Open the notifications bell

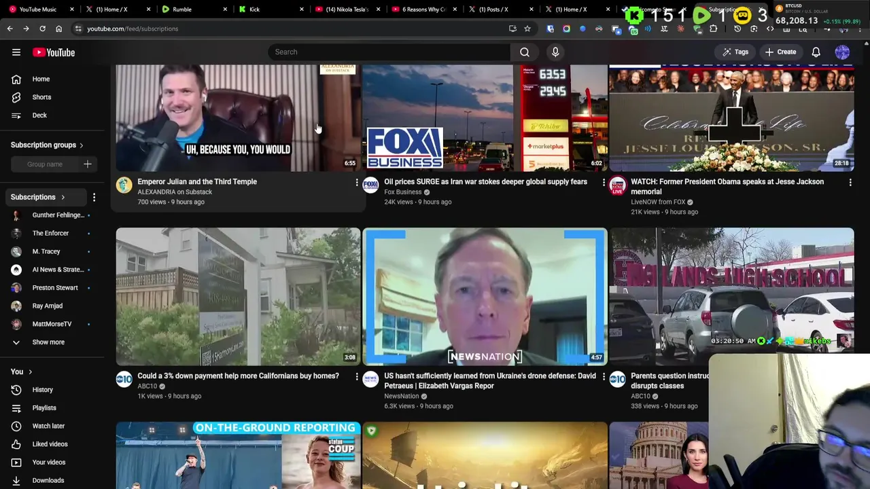pyautogui.click(x=816, y=52)
